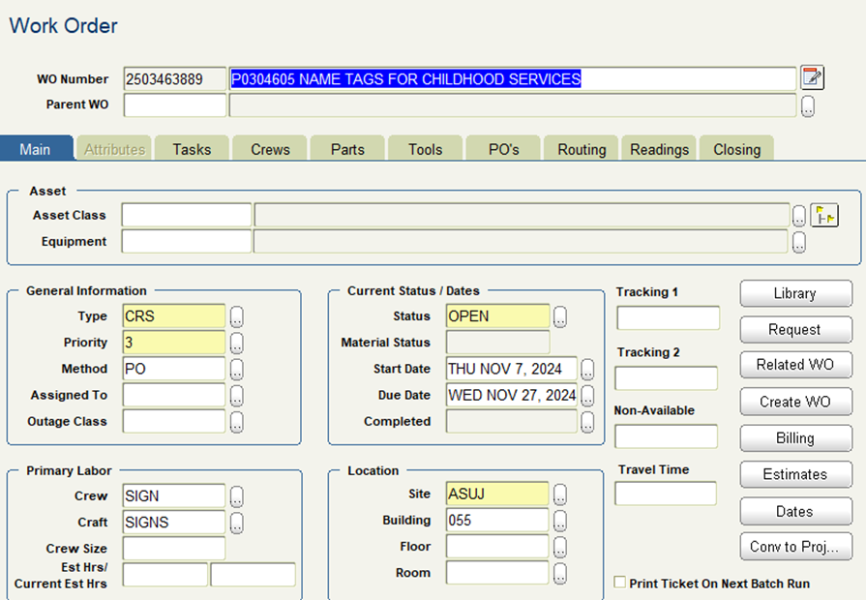Open lookup button for Equipment
866x600 pixels.
(x=798, y=242)
